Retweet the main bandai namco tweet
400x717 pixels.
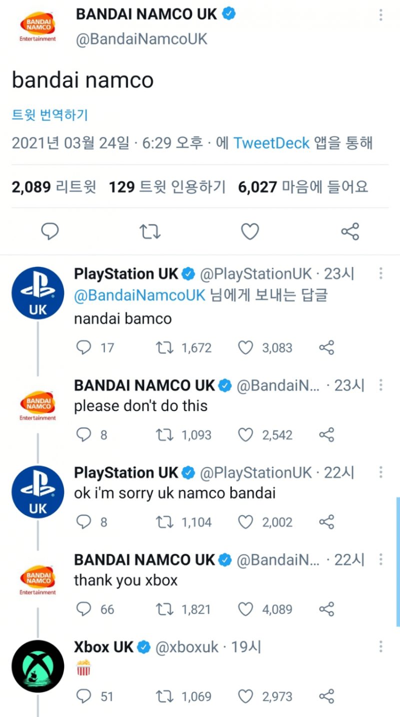[x=149, y=231]
